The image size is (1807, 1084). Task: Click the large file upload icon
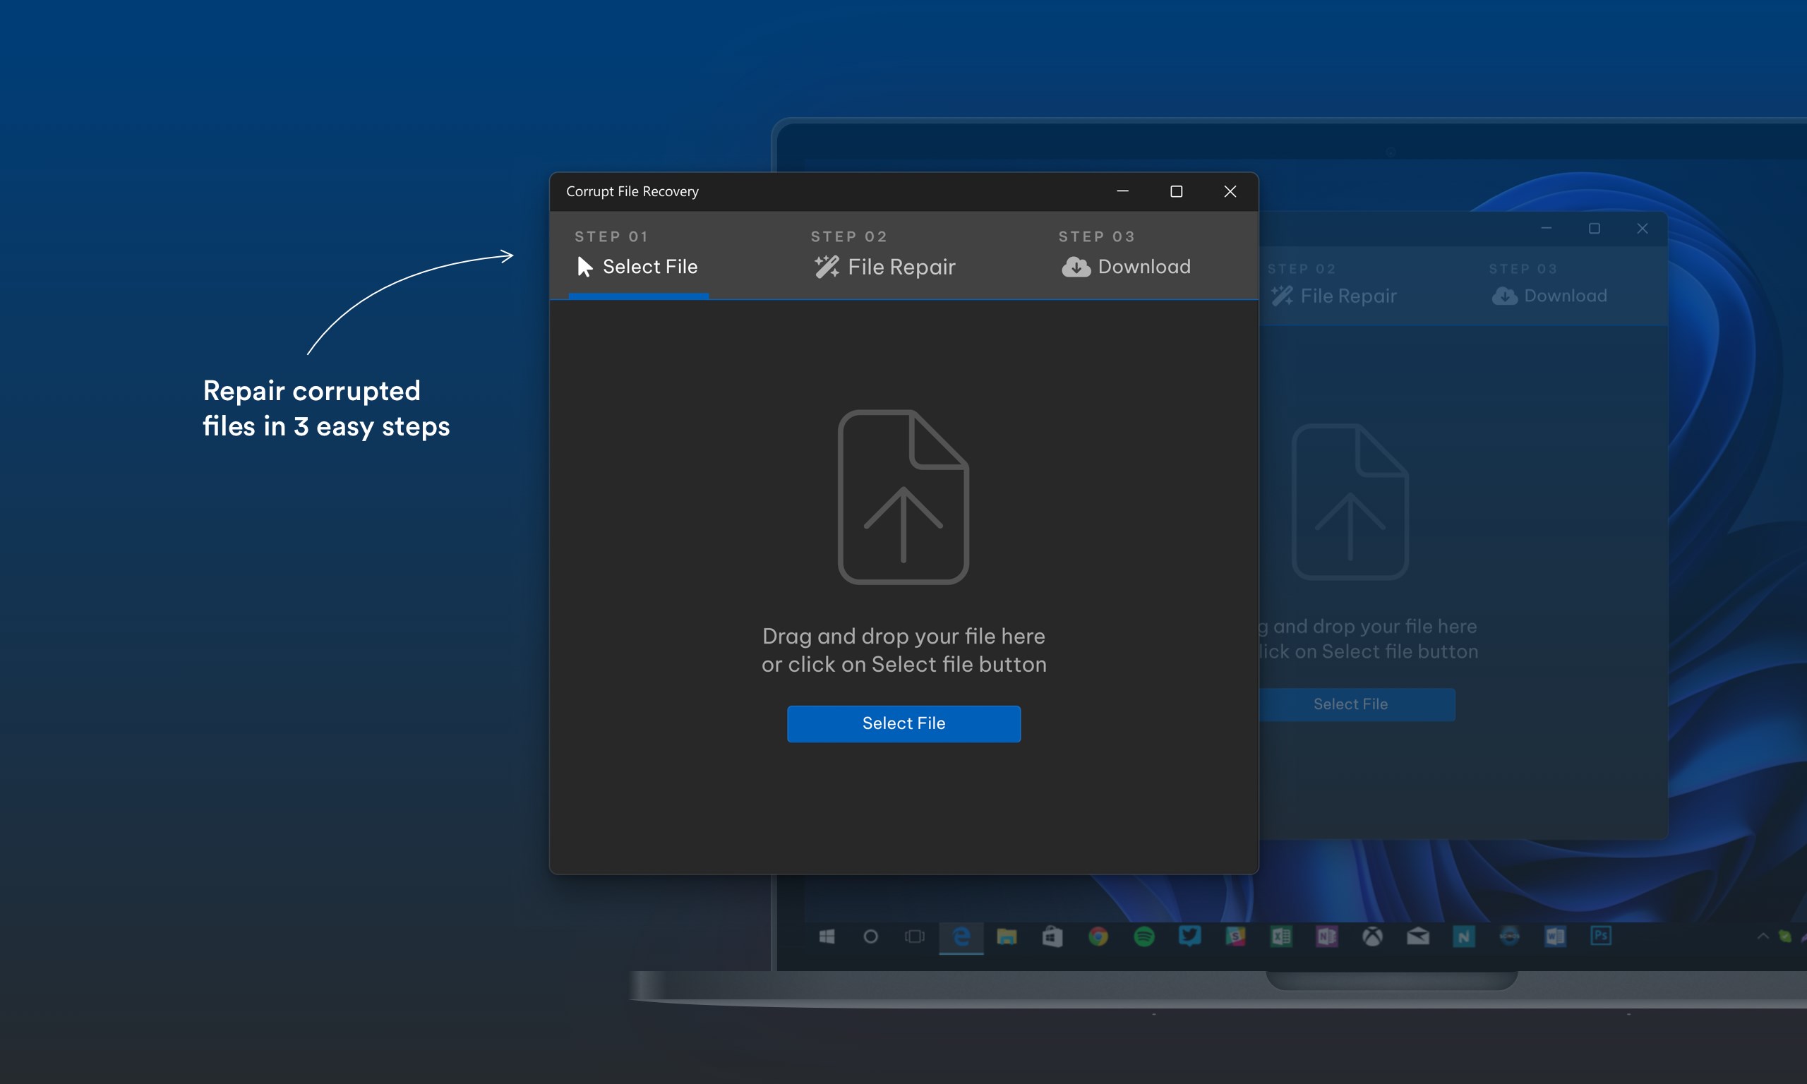[x=903, y=497]
